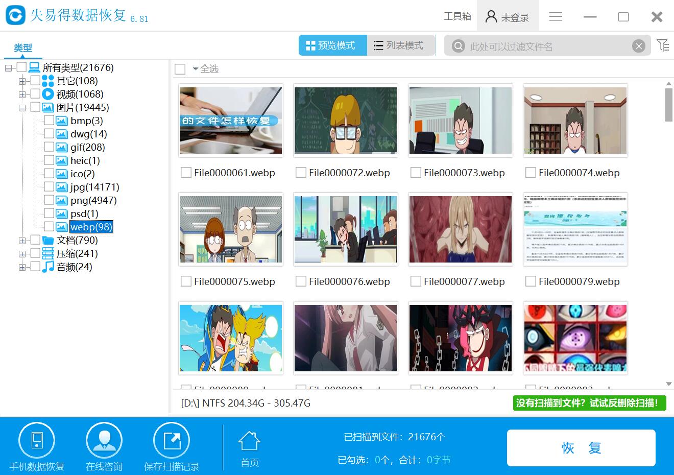674x475 pixels.
Task: Open the 工具箱 menu
Action: coord(458,16)
